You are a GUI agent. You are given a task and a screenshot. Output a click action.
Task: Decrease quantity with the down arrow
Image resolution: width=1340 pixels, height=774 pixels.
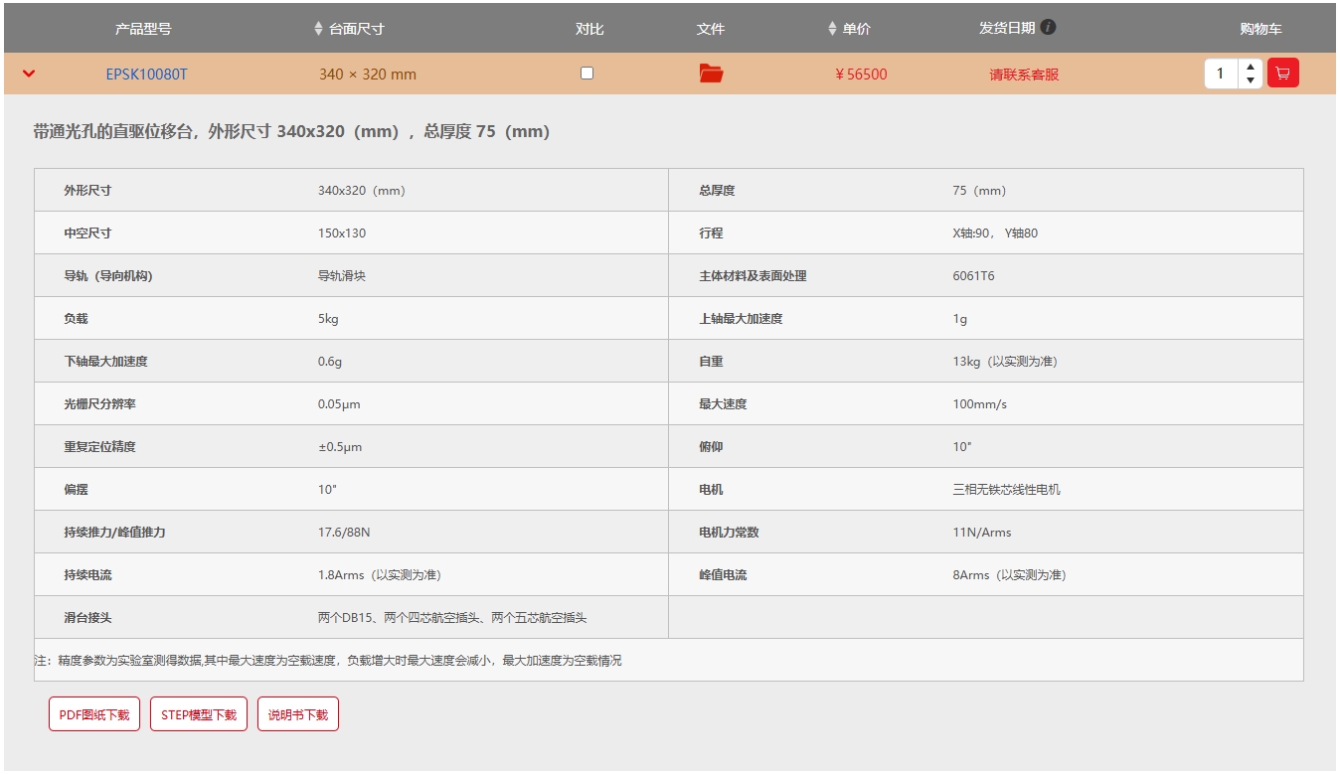point(1252,80)
